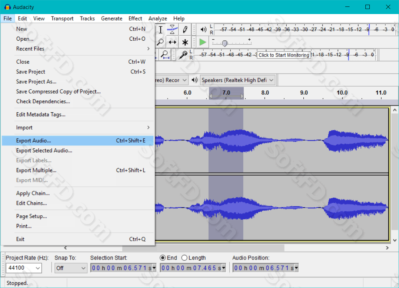The width and height of the screenshot is (399, 288).
Task: Open the Speakers (Realtek High Defi) dropdown
Action: click(x=238, y=80)
